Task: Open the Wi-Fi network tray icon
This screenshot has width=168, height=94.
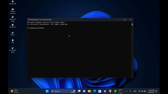Action: 139,91
